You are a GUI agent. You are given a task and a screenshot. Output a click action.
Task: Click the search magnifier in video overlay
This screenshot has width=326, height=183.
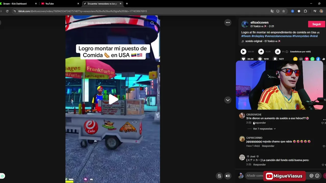pos(152,23)
